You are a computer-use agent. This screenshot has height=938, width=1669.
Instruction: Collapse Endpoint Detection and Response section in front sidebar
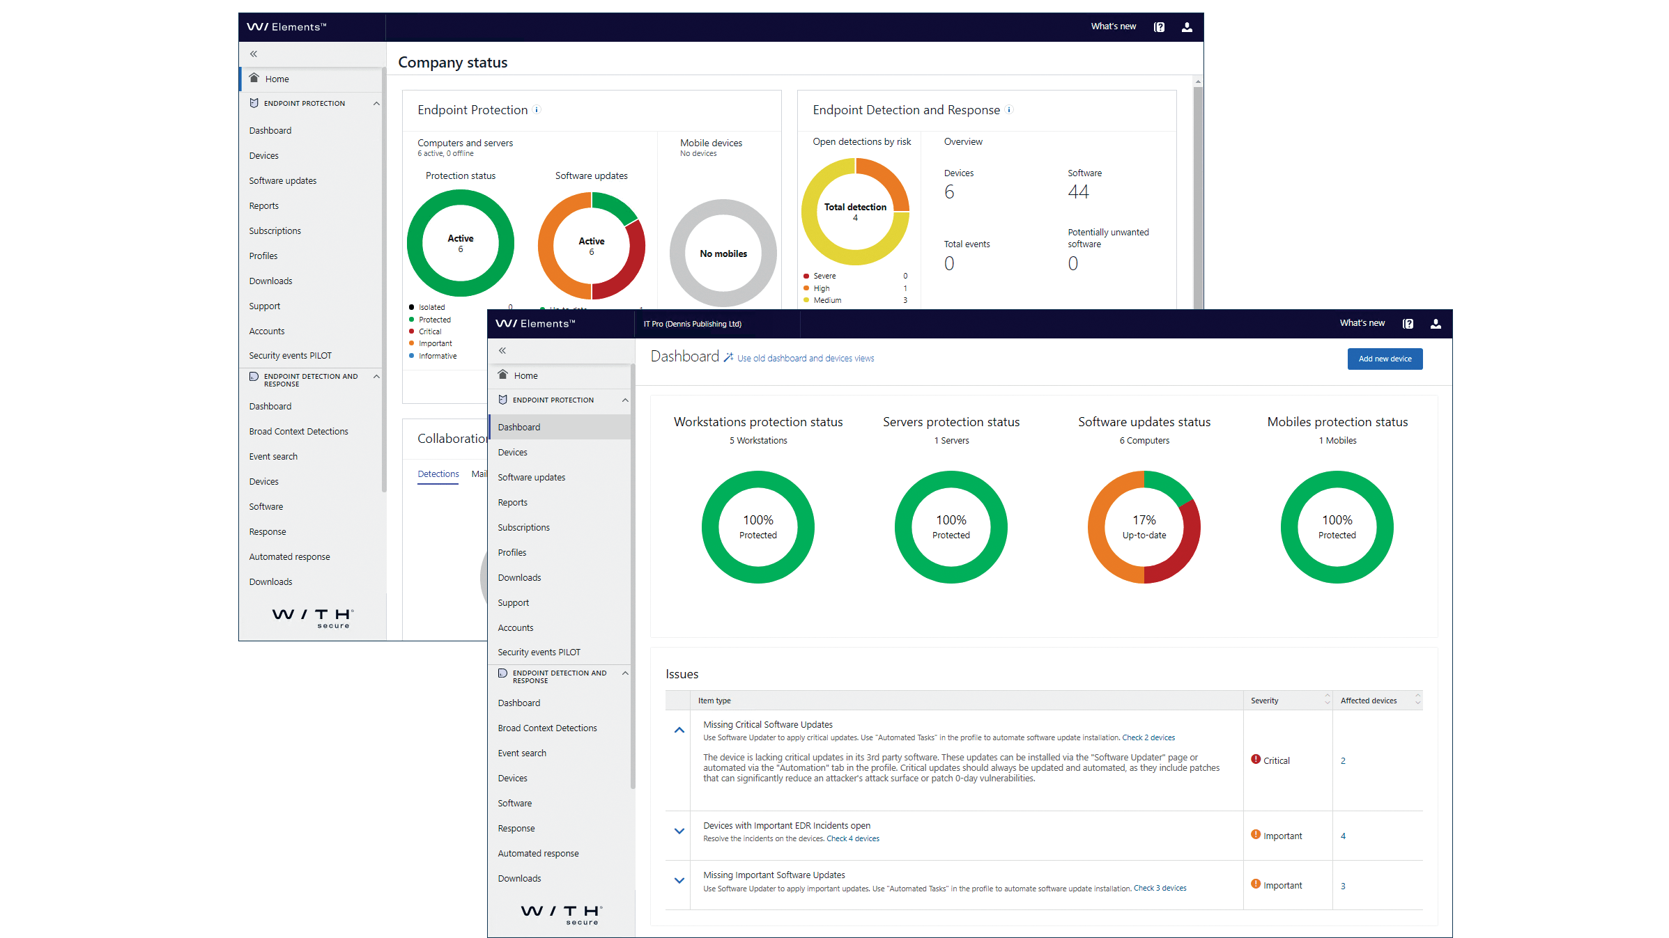click(625, 673)
